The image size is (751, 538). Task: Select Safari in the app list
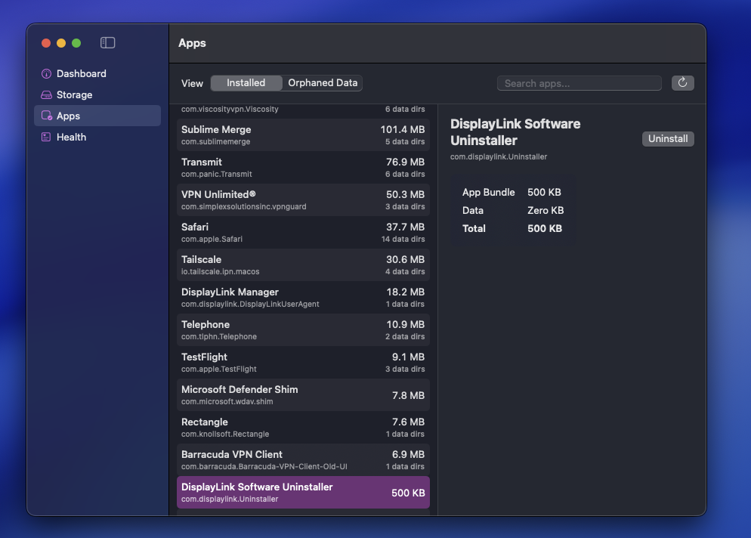[x=302, y=232]
